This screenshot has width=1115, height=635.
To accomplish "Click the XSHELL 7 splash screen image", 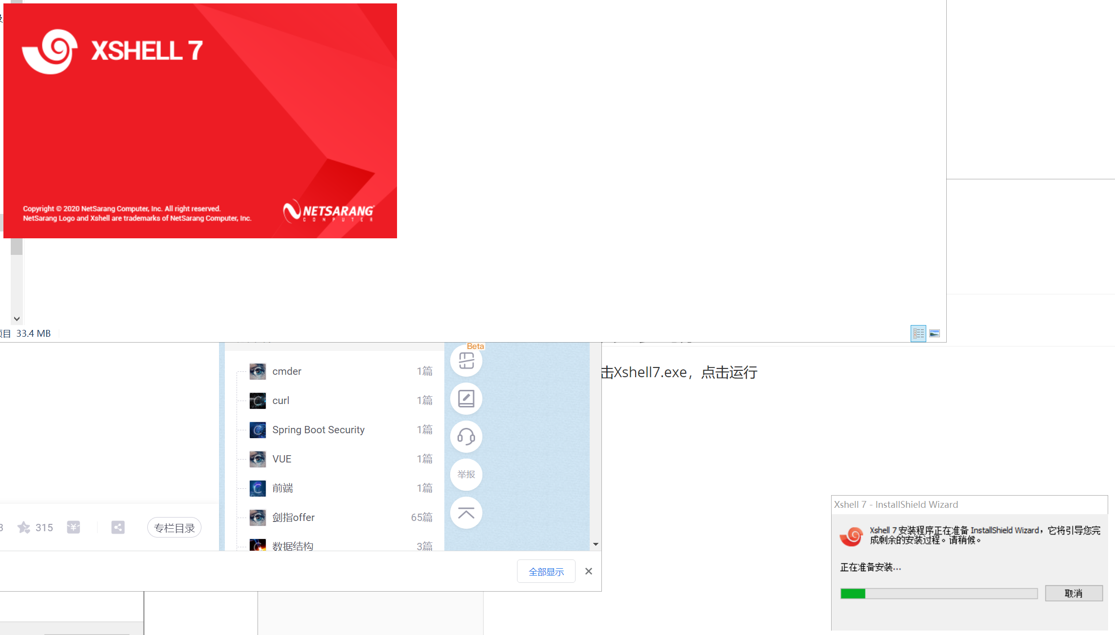I will [x=200, y=121].
